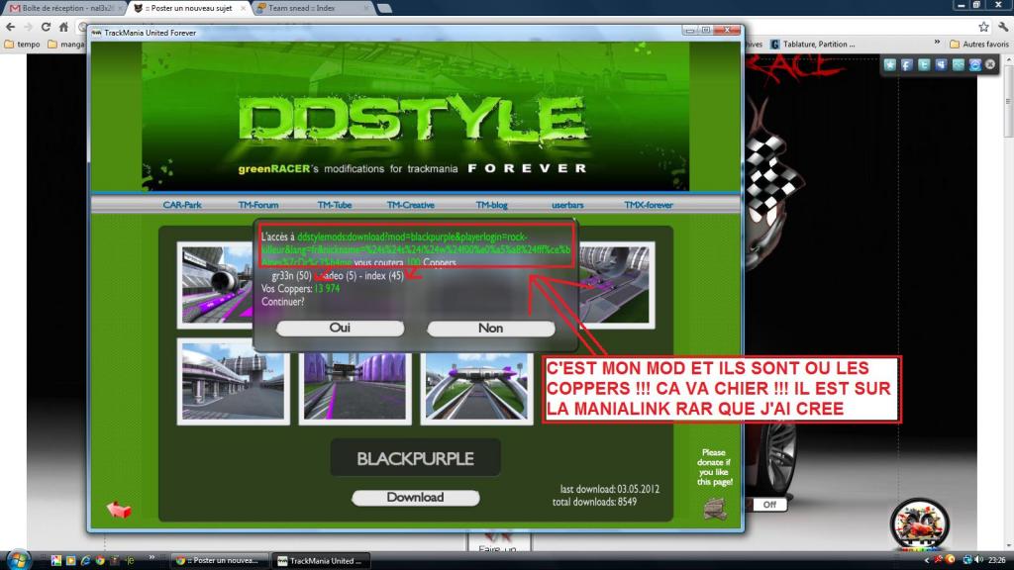Toggle the Off switch on the webpage
The width and height of the screenshot is (1014, 570).
(769, 504)
